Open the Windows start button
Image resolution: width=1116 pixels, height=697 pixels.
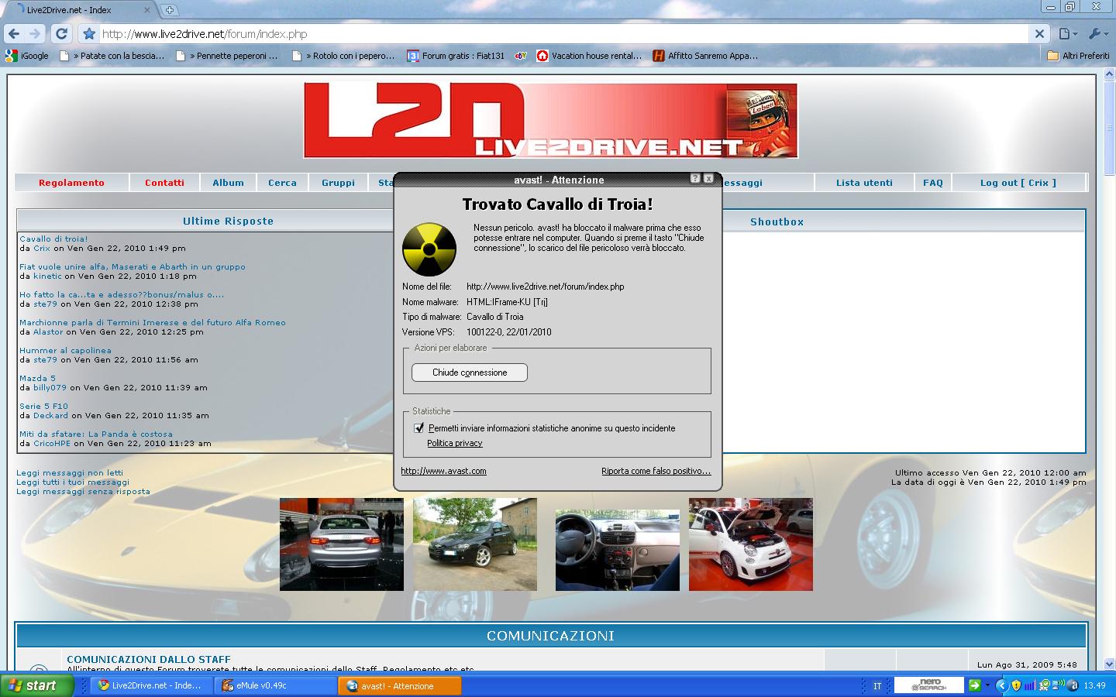point(37,685)
